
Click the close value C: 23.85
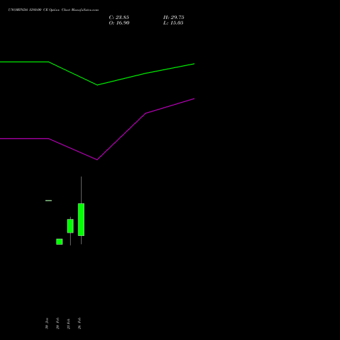tap(119, 18)
